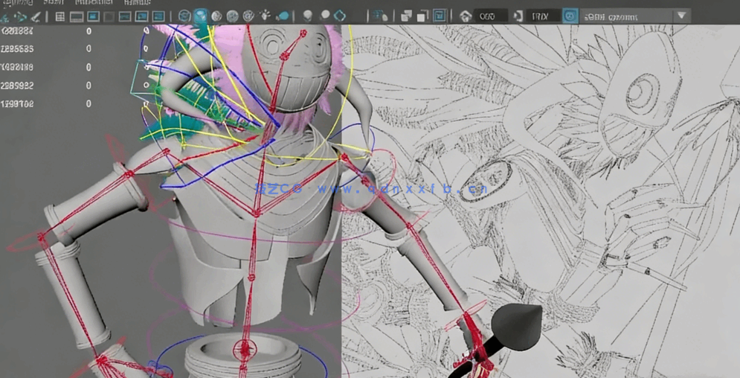740x378 pixels.
Task: Click the gamma value field
Action: (542, 16)
